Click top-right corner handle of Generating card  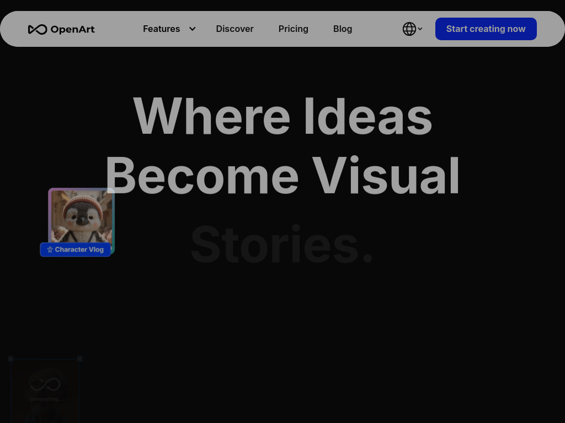pyautogui.click(x=80, y=359)
